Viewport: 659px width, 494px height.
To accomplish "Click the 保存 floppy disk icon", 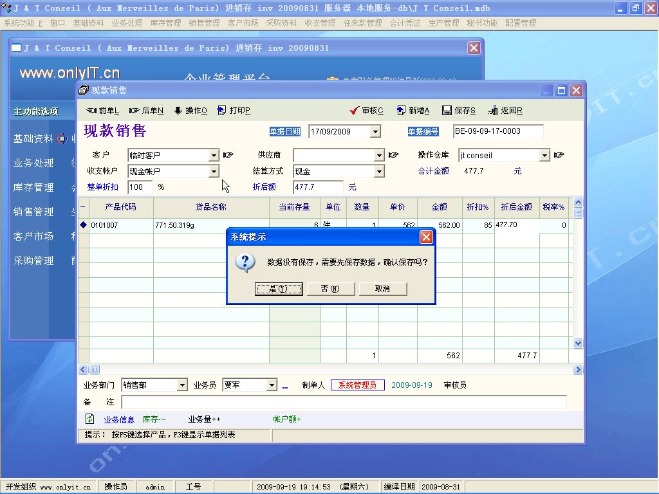I will (447, 111).
